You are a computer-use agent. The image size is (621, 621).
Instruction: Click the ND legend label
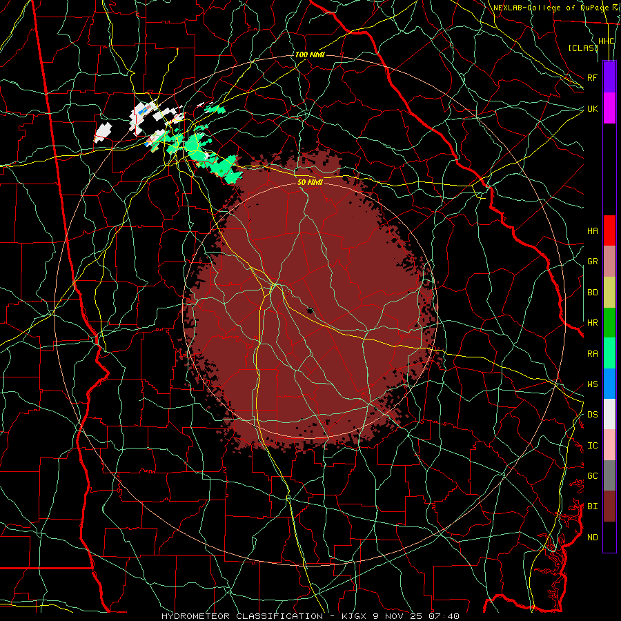pos(593,538)
